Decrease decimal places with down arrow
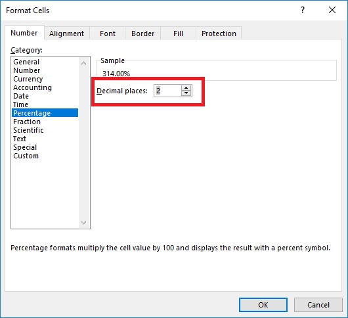348x318 pixels. tap(186, 93)
